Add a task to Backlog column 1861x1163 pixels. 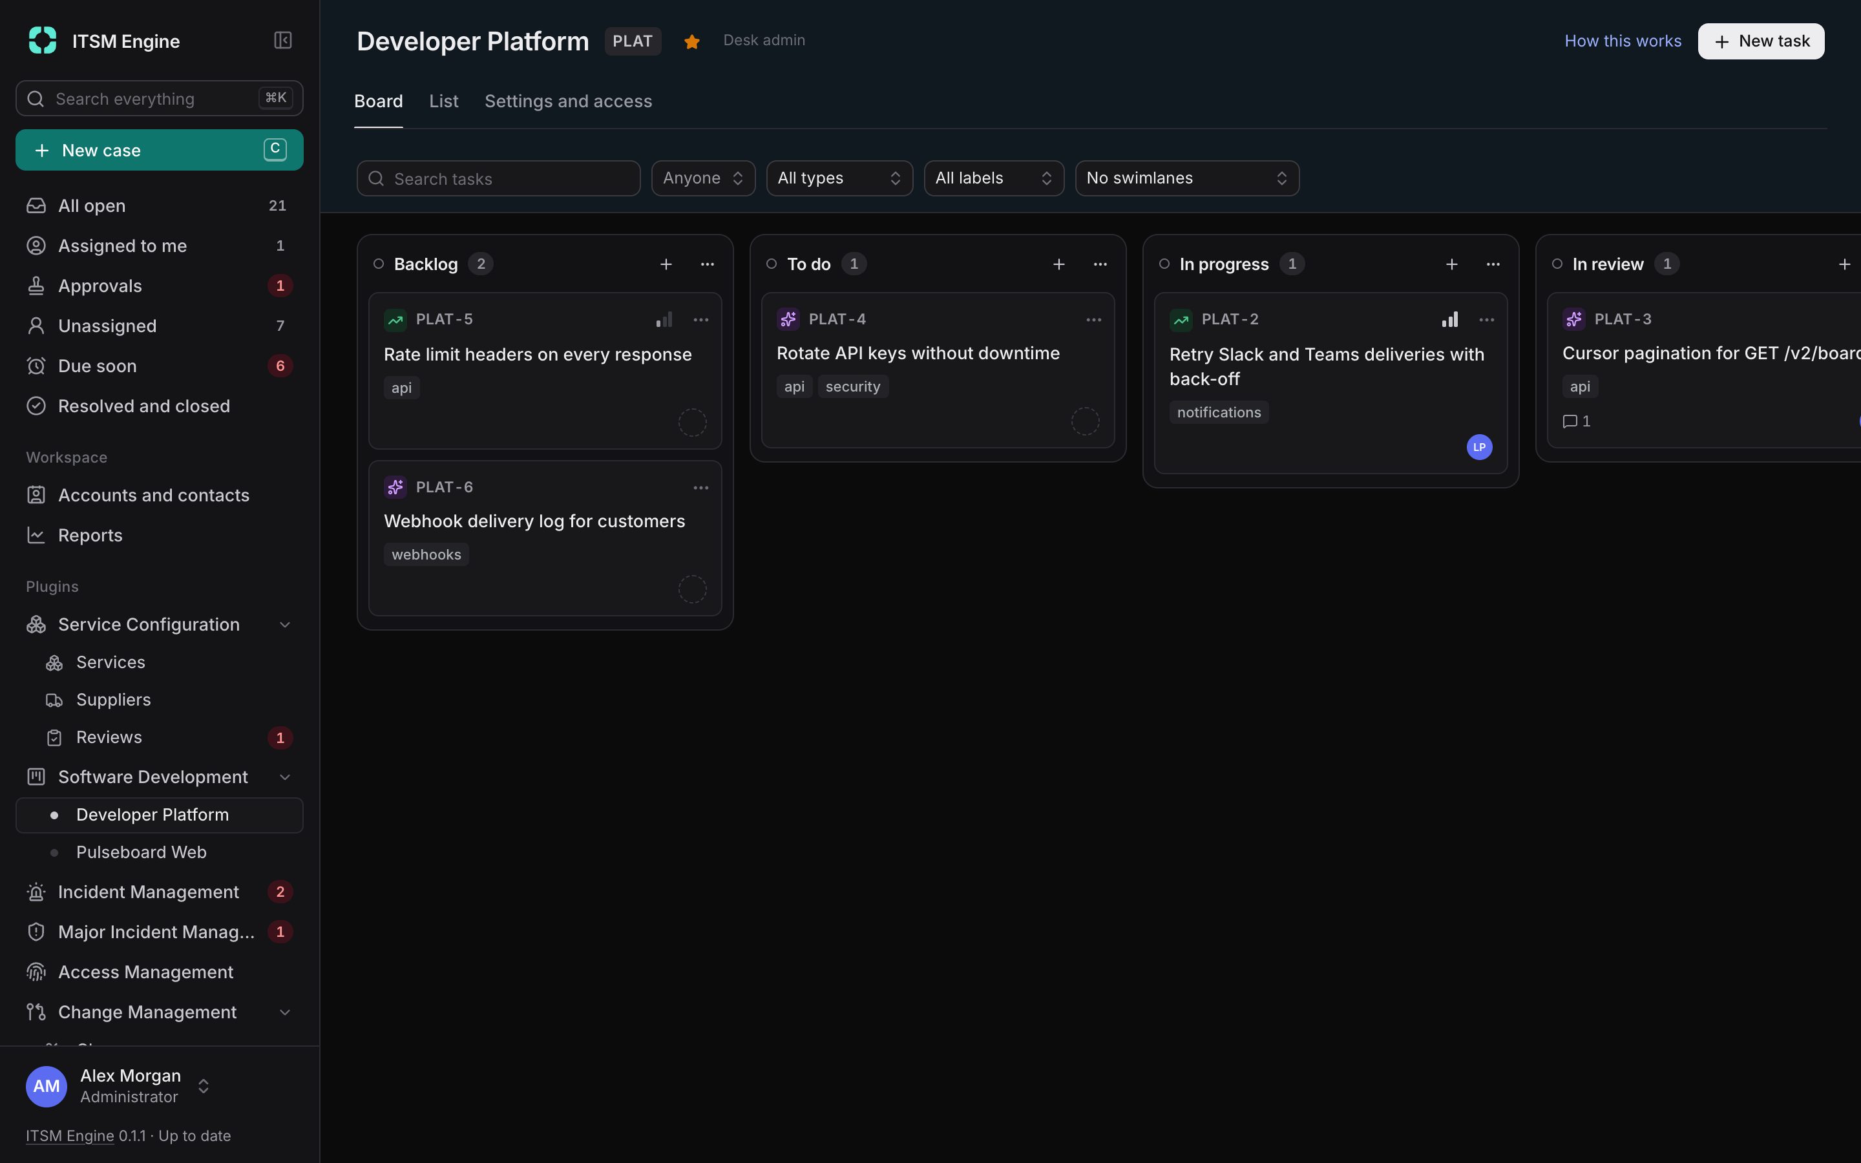pyautogui.click(x=666, y=264)
